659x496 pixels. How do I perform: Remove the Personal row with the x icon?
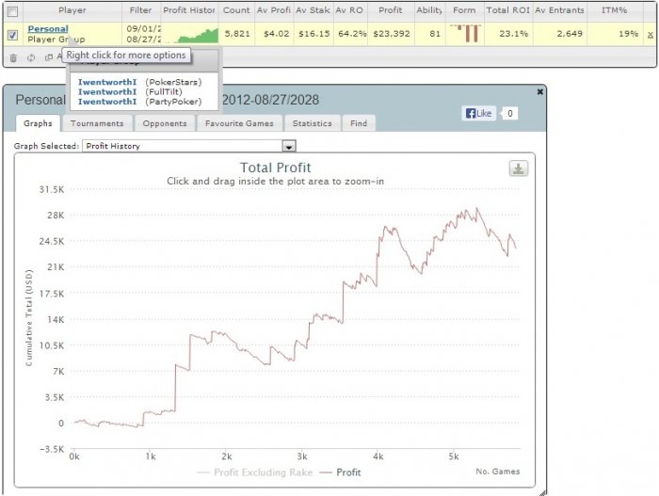click(651, 36)
